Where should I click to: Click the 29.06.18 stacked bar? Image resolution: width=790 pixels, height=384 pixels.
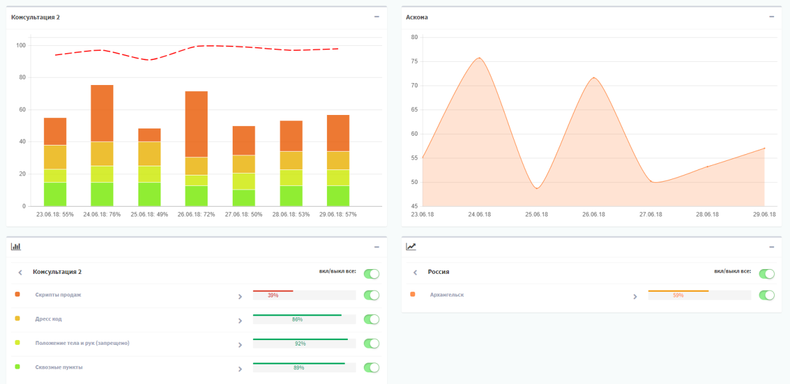tap(338, 160)
